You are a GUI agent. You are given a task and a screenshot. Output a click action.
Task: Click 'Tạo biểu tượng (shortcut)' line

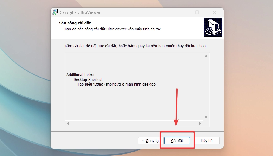click(x=116, y=84)
